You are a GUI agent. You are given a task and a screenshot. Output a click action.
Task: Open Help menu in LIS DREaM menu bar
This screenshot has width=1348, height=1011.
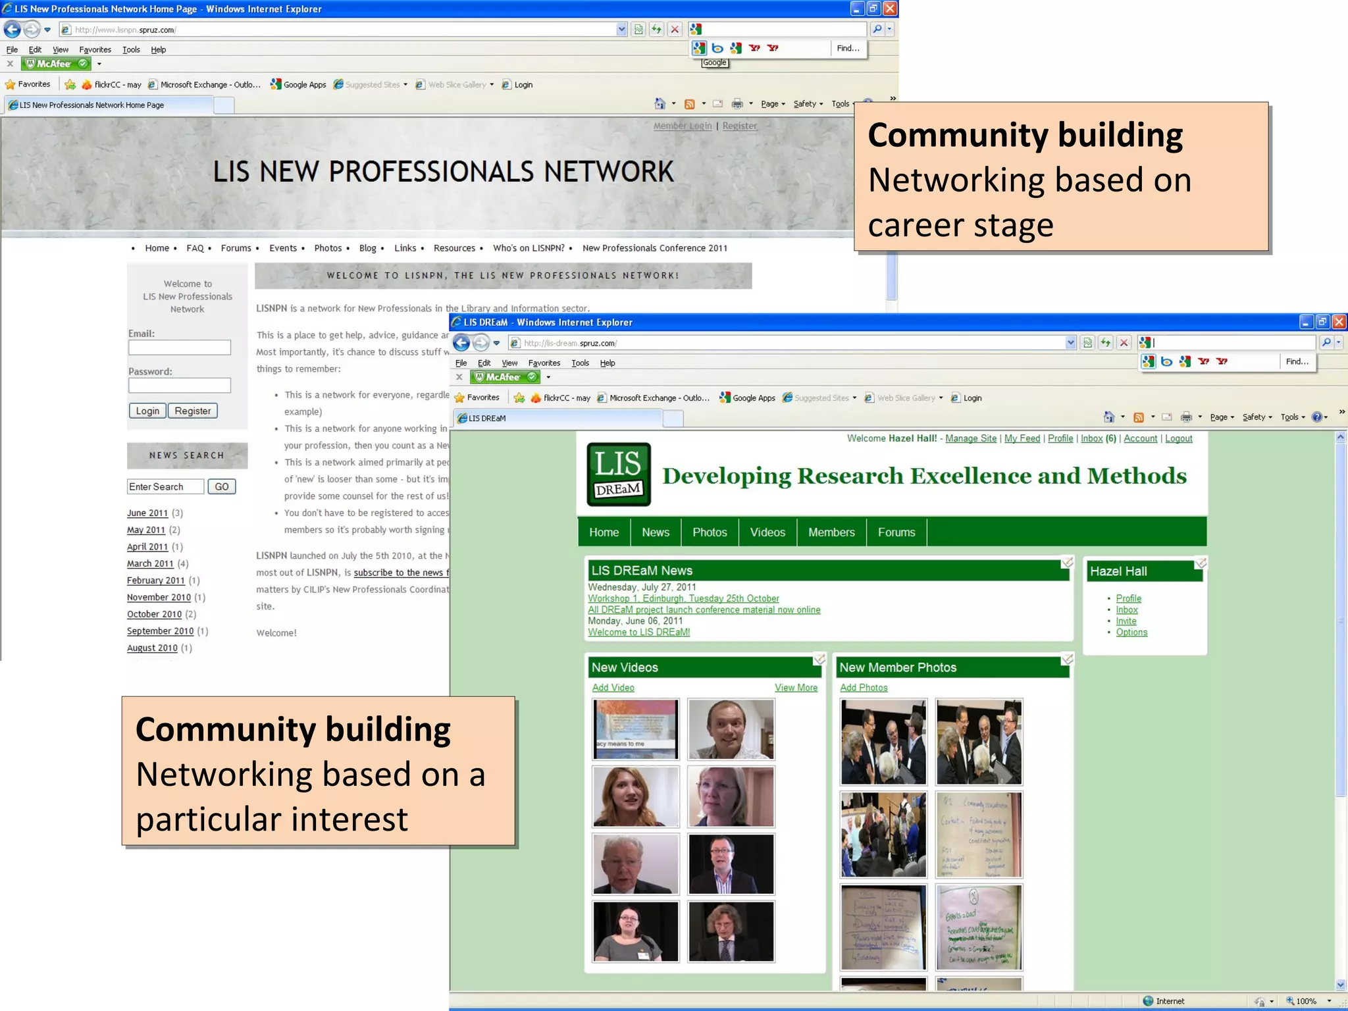coord(608,363)
